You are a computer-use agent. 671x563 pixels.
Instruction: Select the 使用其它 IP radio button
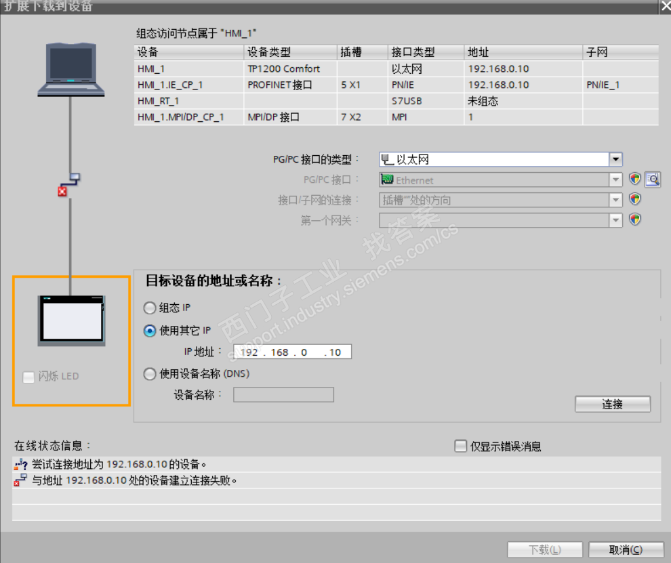click(149, 331)
